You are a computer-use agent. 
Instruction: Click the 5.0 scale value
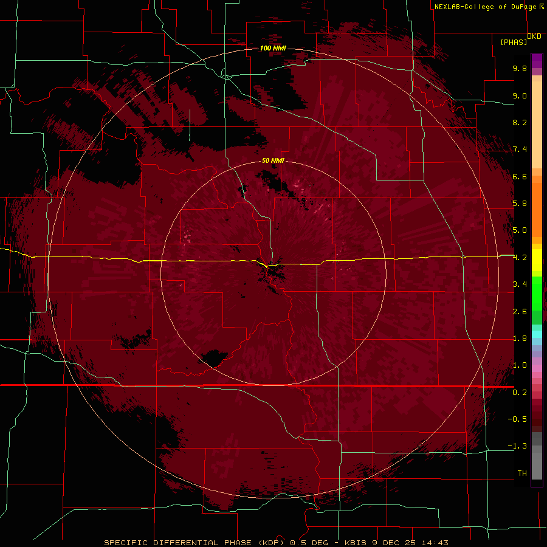[x=520, y=230]
